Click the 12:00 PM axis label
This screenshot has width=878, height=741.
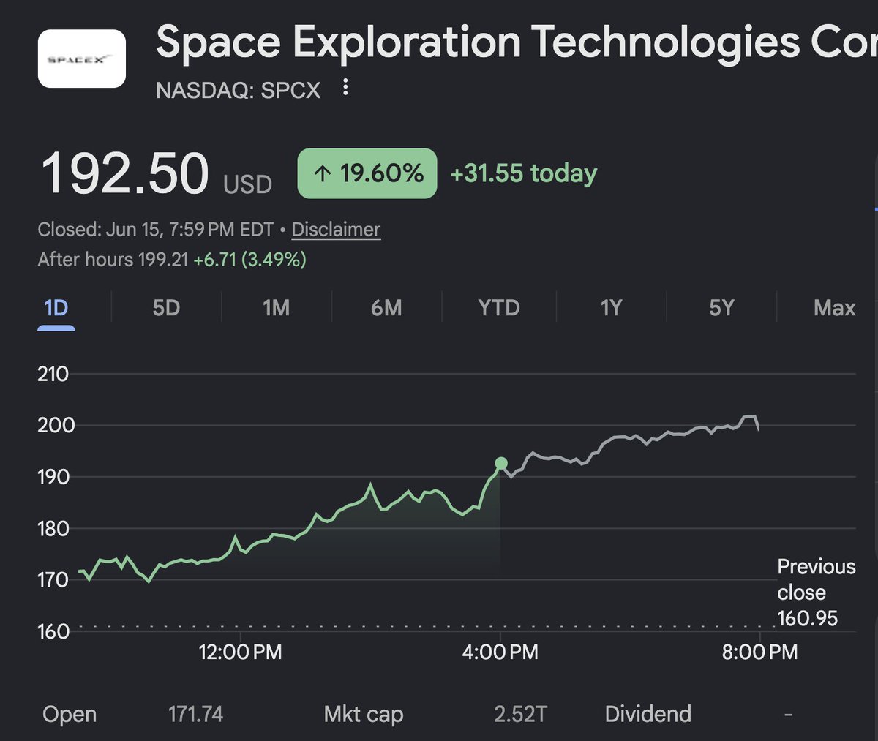(x=240, y=652)
